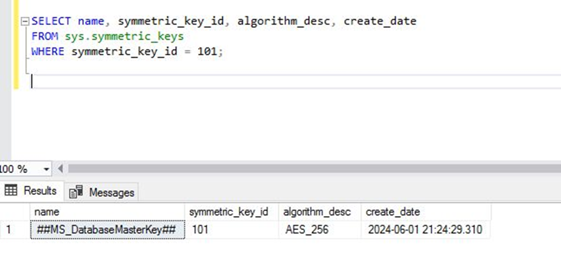Click the ##MS_DatabaseMasterKey## result cell
Viewport: 561px width, 261px height.
coord(107,230)
